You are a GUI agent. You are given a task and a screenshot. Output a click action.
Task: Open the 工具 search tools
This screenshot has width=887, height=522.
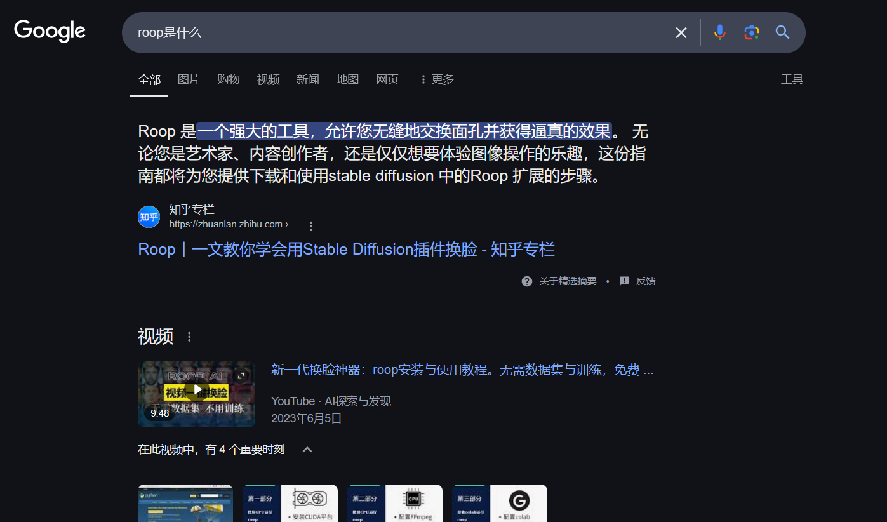792,79
